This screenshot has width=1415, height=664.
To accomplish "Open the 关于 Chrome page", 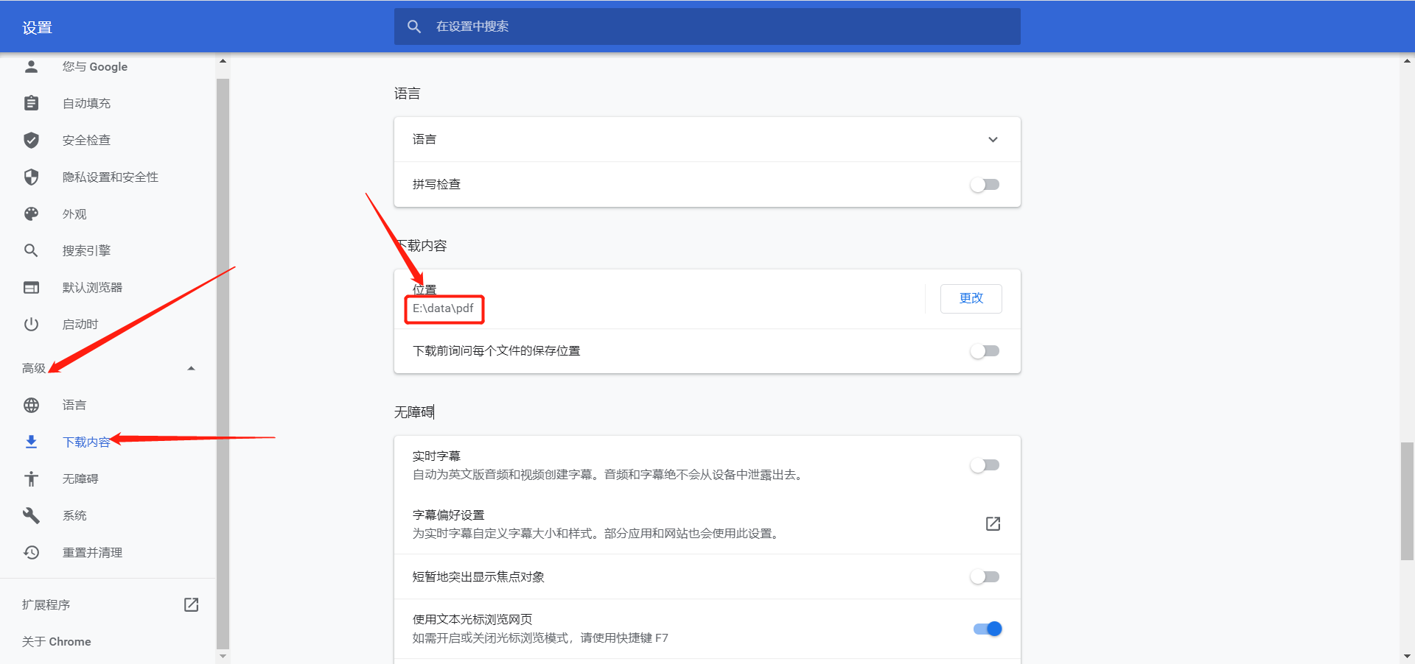I will (x=55, y=641).
